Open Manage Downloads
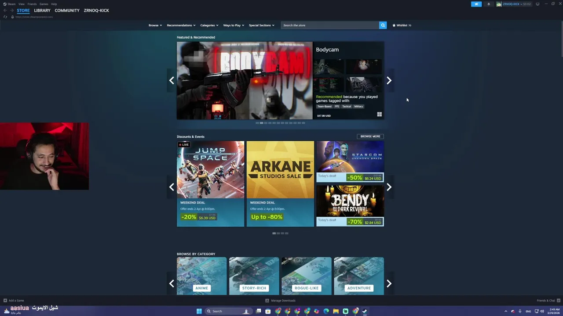Image resolution: width=563 pixels, height=316 pixels. coord(280,301)
